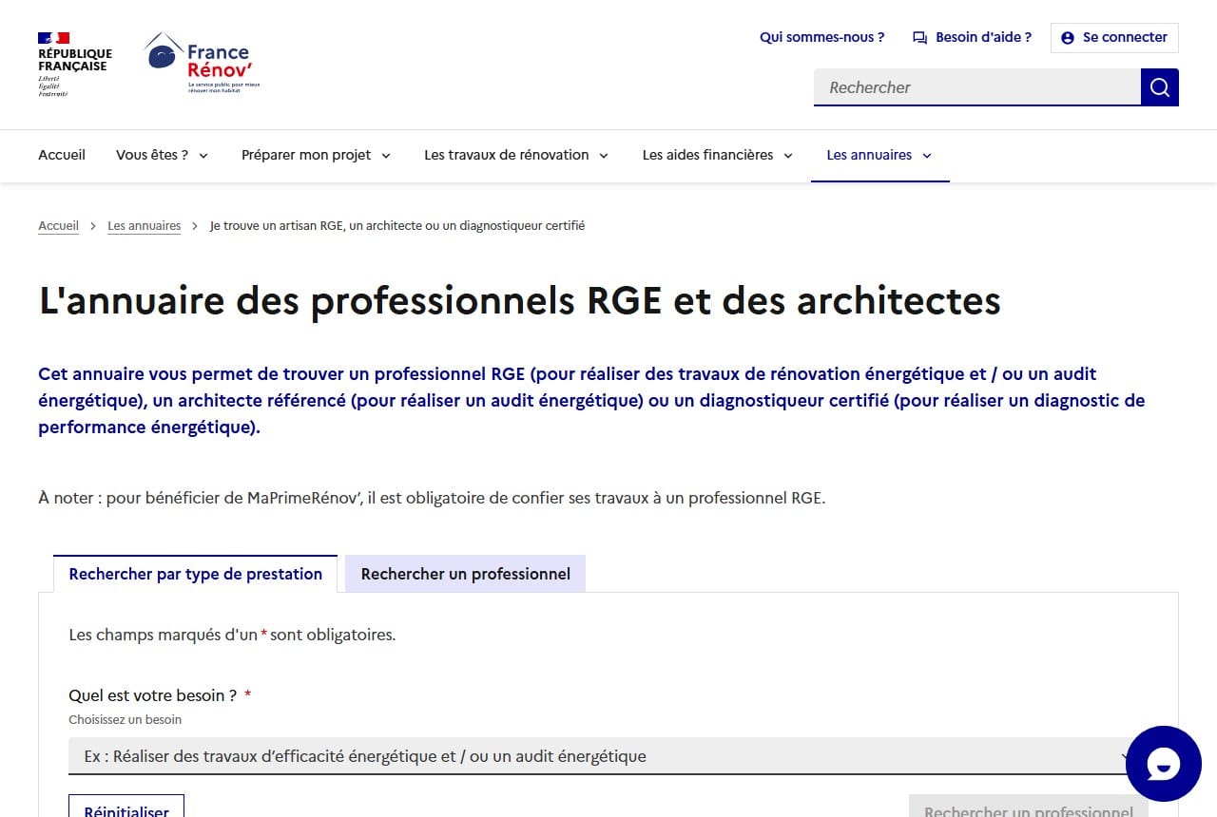Open Qui sommes-nous ? link
The image size is (1217, 817).
coord(822,37)
